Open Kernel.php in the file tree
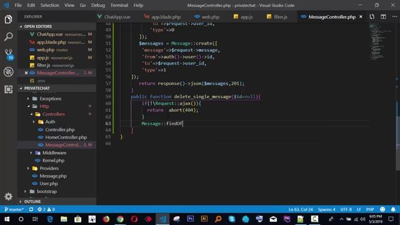The image size is (400, 225). [x=53, y=161]
